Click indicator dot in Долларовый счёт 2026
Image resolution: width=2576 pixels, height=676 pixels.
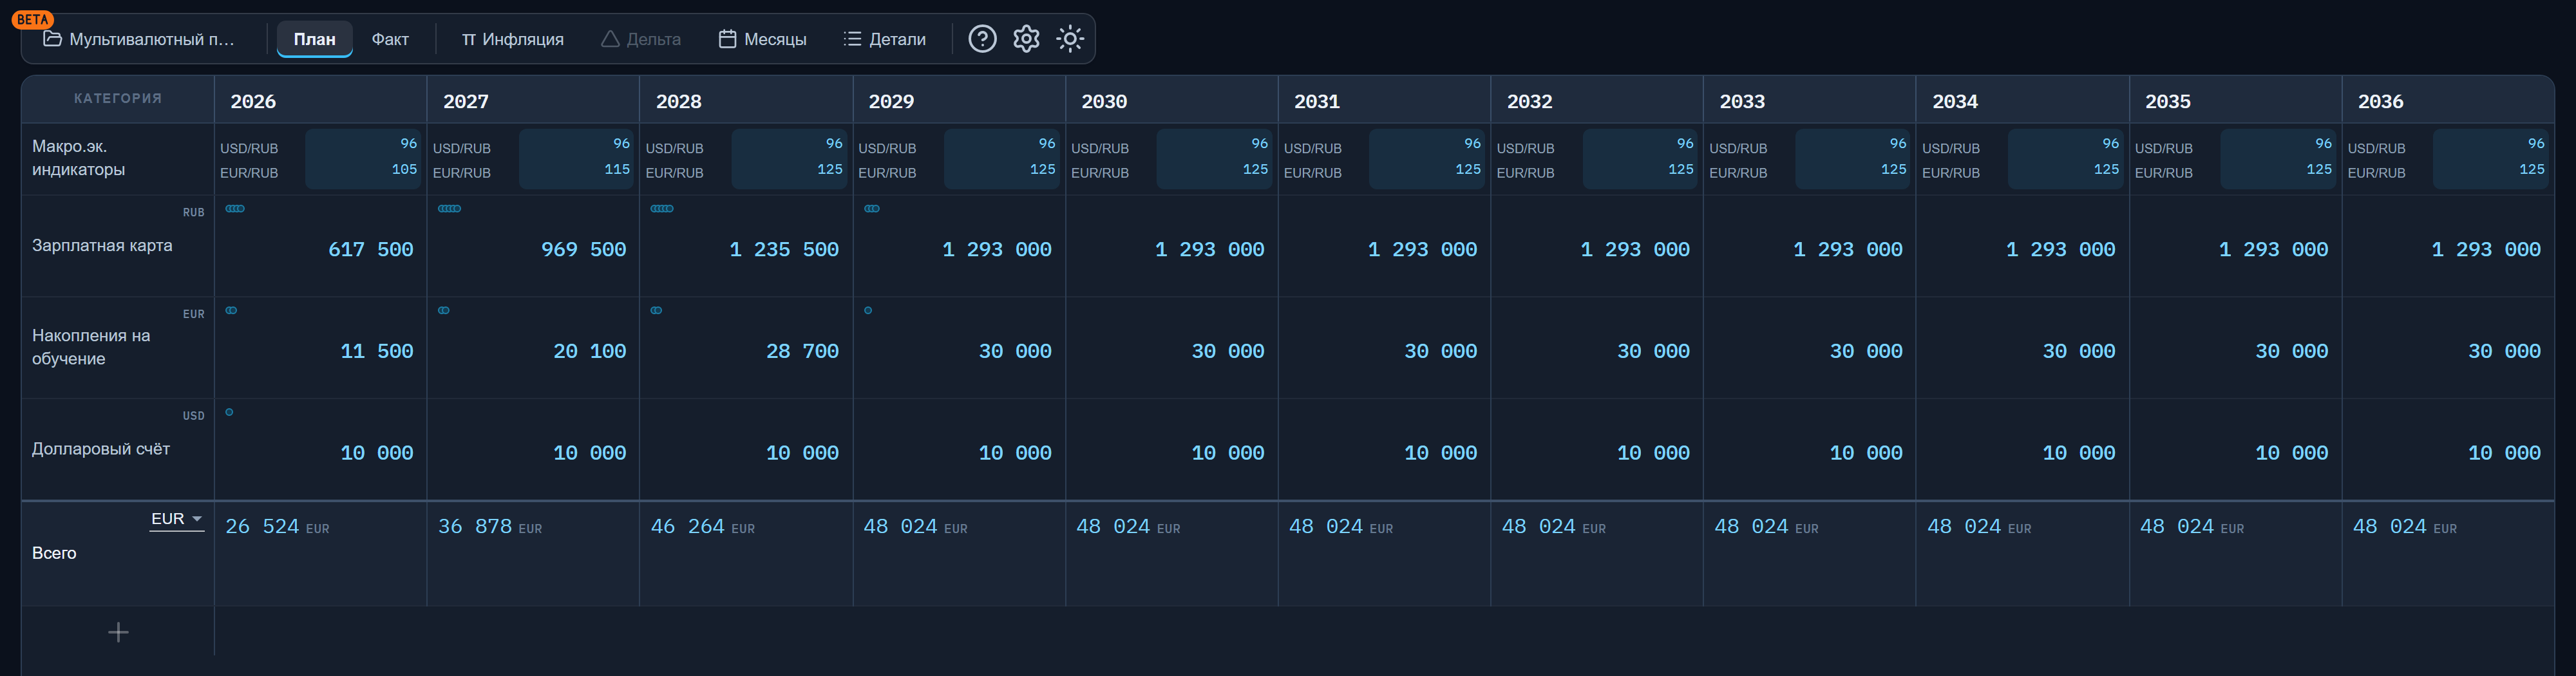coord(229,412)
